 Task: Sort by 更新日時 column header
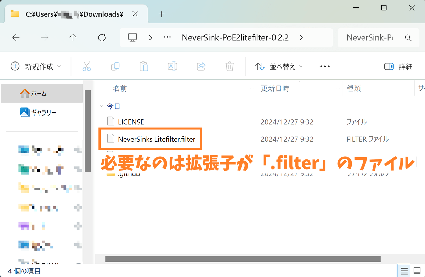point(275,88)
